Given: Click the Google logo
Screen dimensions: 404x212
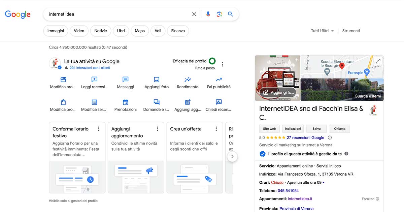Looking at the screenshot, I should pyautogui.click(x=18, y=14).
